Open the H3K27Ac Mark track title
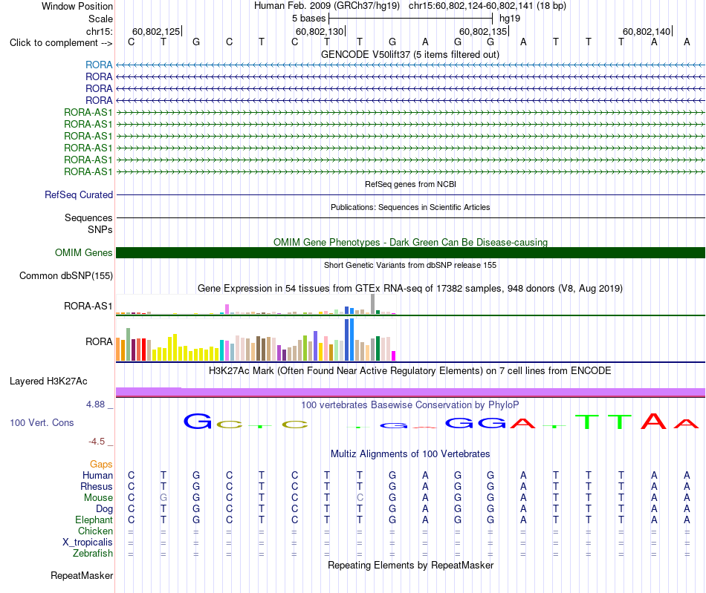The height and width of the screenshot is (593, 706). coord(409,370)
